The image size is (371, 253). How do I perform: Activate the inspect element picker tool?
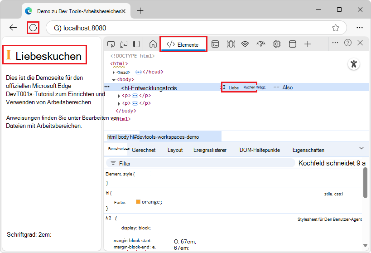[111, 44]
